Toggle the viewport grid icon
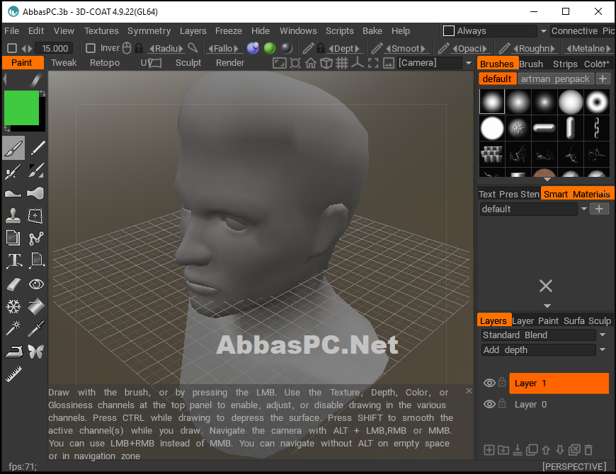Viewport: 616px width, 474px height. point(342,63)
